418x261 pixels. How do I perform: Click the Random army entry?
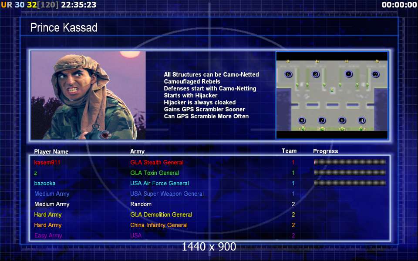pyautogui.click(x=141, y=204)
